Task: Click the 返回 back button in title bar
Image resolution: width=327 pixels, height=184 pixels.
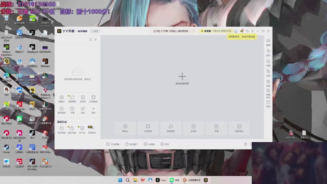Action: (95, 31)
